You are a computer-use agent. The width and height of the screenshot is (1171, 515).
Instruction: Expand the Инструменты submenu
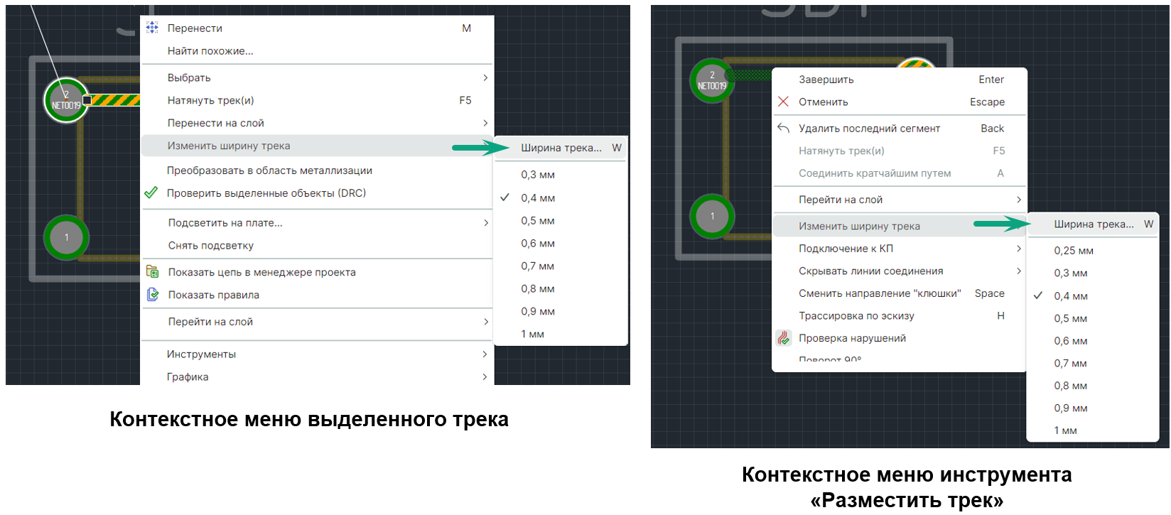coord(485,354)
